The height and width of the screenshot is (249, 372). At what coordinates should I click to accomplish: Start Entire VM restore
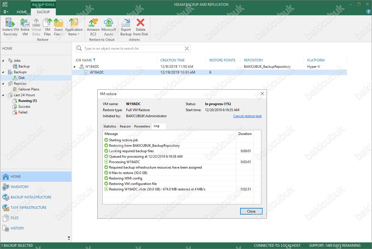(25, 27)
